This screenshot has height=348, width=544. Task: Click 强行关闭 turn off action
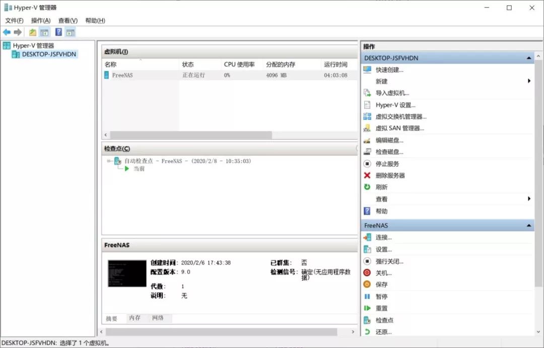point(389,261)
